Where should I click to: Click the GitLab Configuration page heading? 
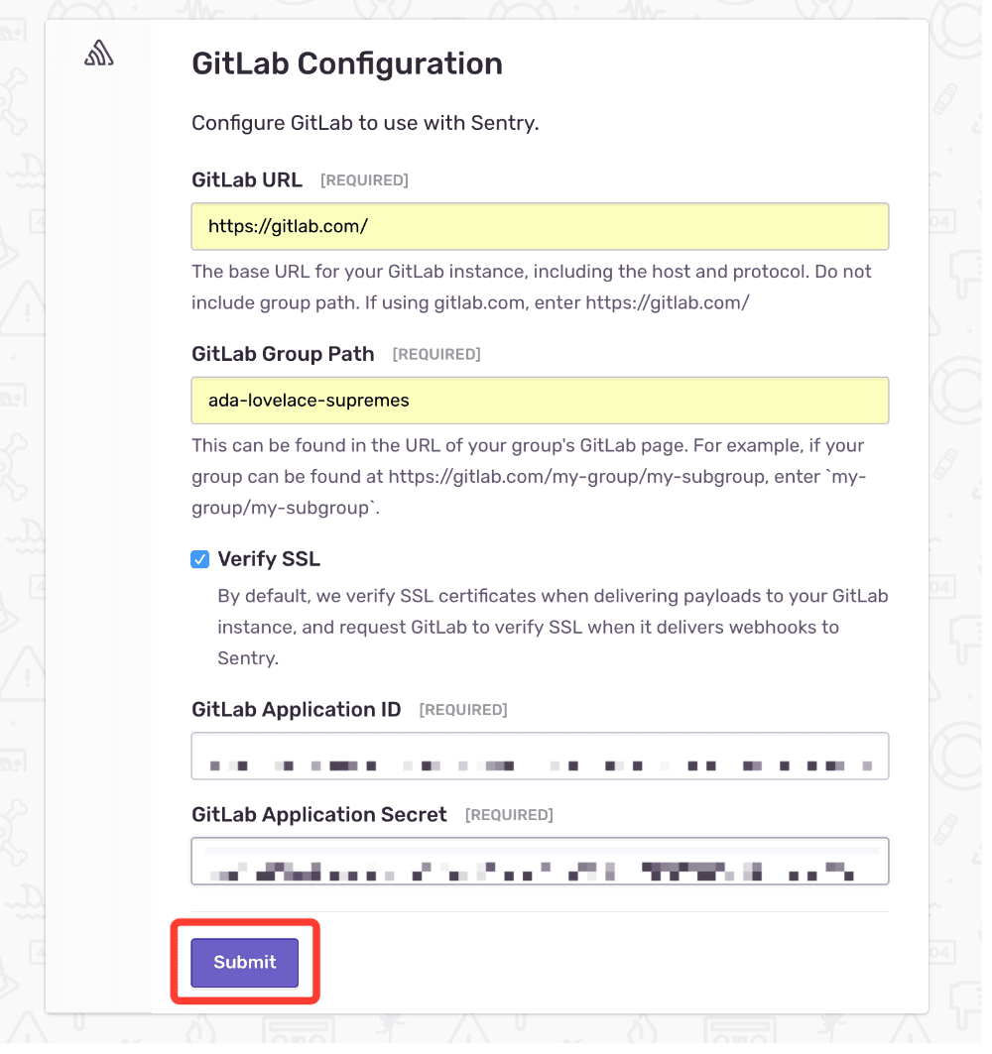tap(346, 63)
